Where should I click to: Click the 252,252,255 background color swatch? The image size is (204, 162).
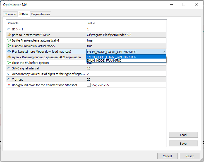pyautogui.click(x=89, y=85)
